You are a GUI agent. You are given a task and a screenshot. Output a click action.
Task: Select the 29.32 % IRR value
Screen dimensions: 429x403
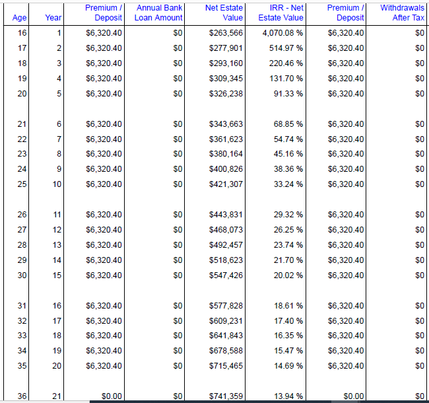[288, 215]
